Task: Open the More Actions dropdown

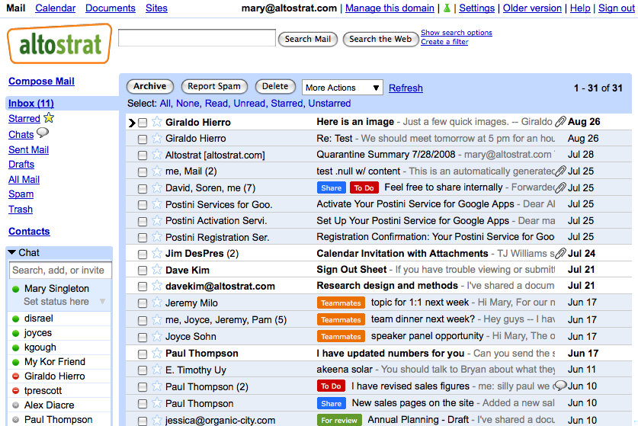Action: pos(342,88)
